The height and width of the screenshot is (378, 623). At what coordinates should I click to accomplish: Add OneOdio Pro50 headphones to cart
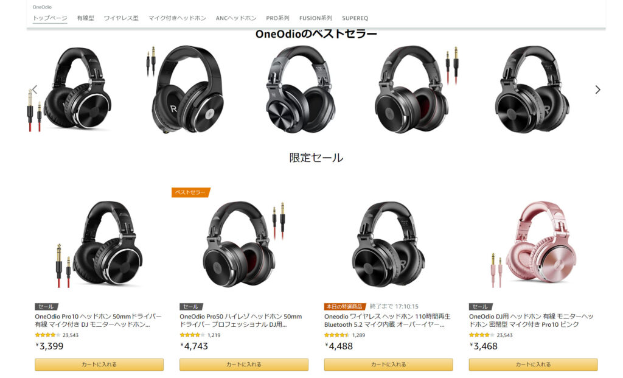(x=243, y=365)
